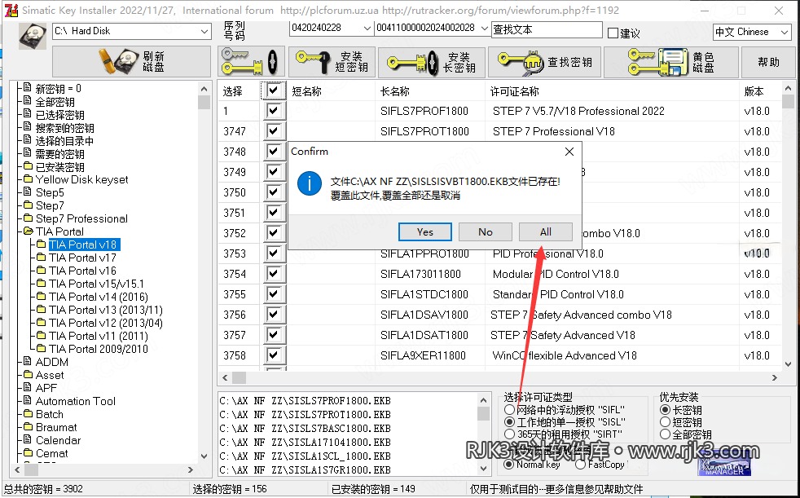Click Yes in Confirm dialog

click(x=425, y=232)
